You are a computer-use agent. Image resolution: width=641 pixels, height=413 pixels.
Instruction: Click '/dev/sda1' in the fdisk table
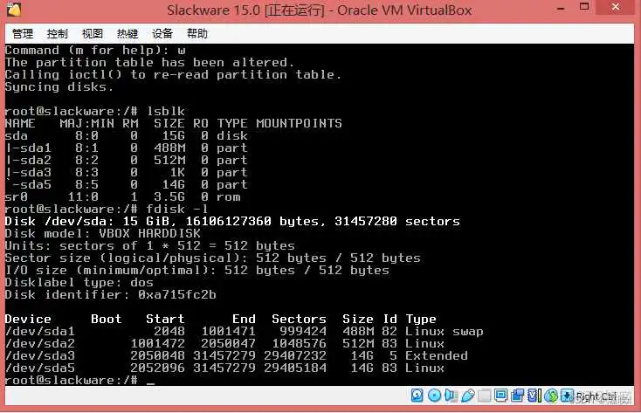click(x=40, y=331)
